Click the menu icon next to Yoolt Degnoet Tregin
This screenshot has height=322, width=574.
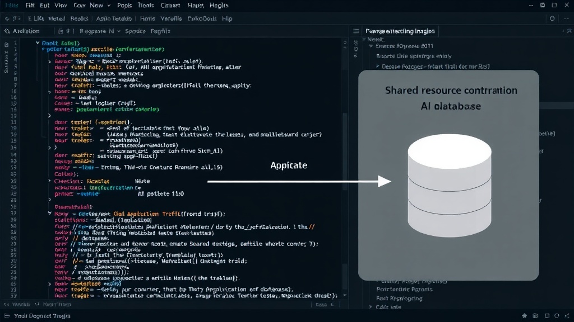[7, 316]
